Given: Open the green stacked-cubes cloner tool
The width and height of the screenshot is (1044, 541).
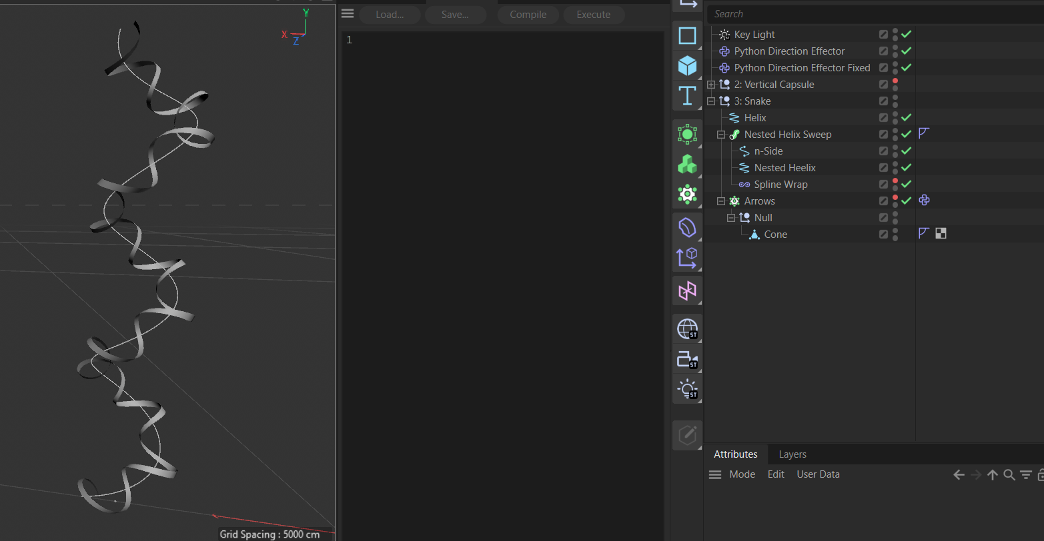Looking at the screenshot, I should (x=687, y=164).
